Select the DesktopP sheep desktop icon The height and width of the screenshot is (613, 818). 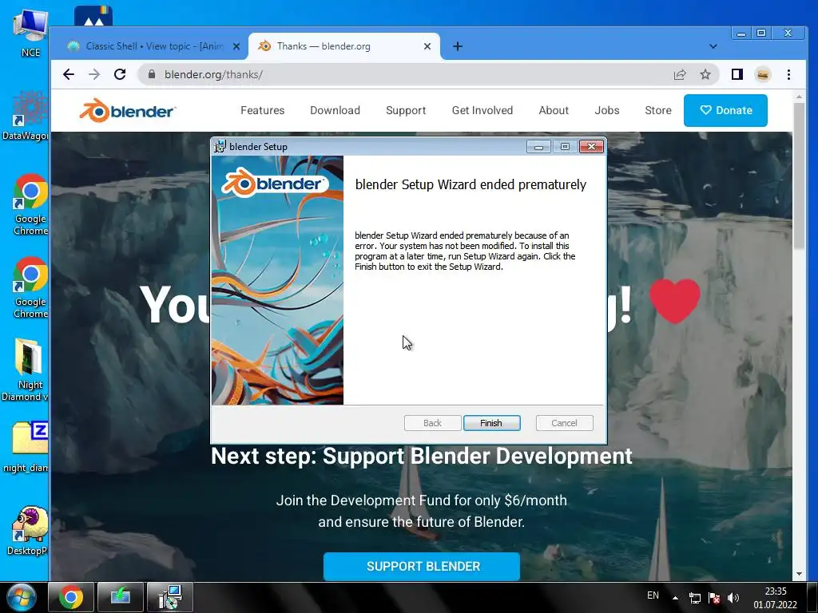(x=27, y=531)
